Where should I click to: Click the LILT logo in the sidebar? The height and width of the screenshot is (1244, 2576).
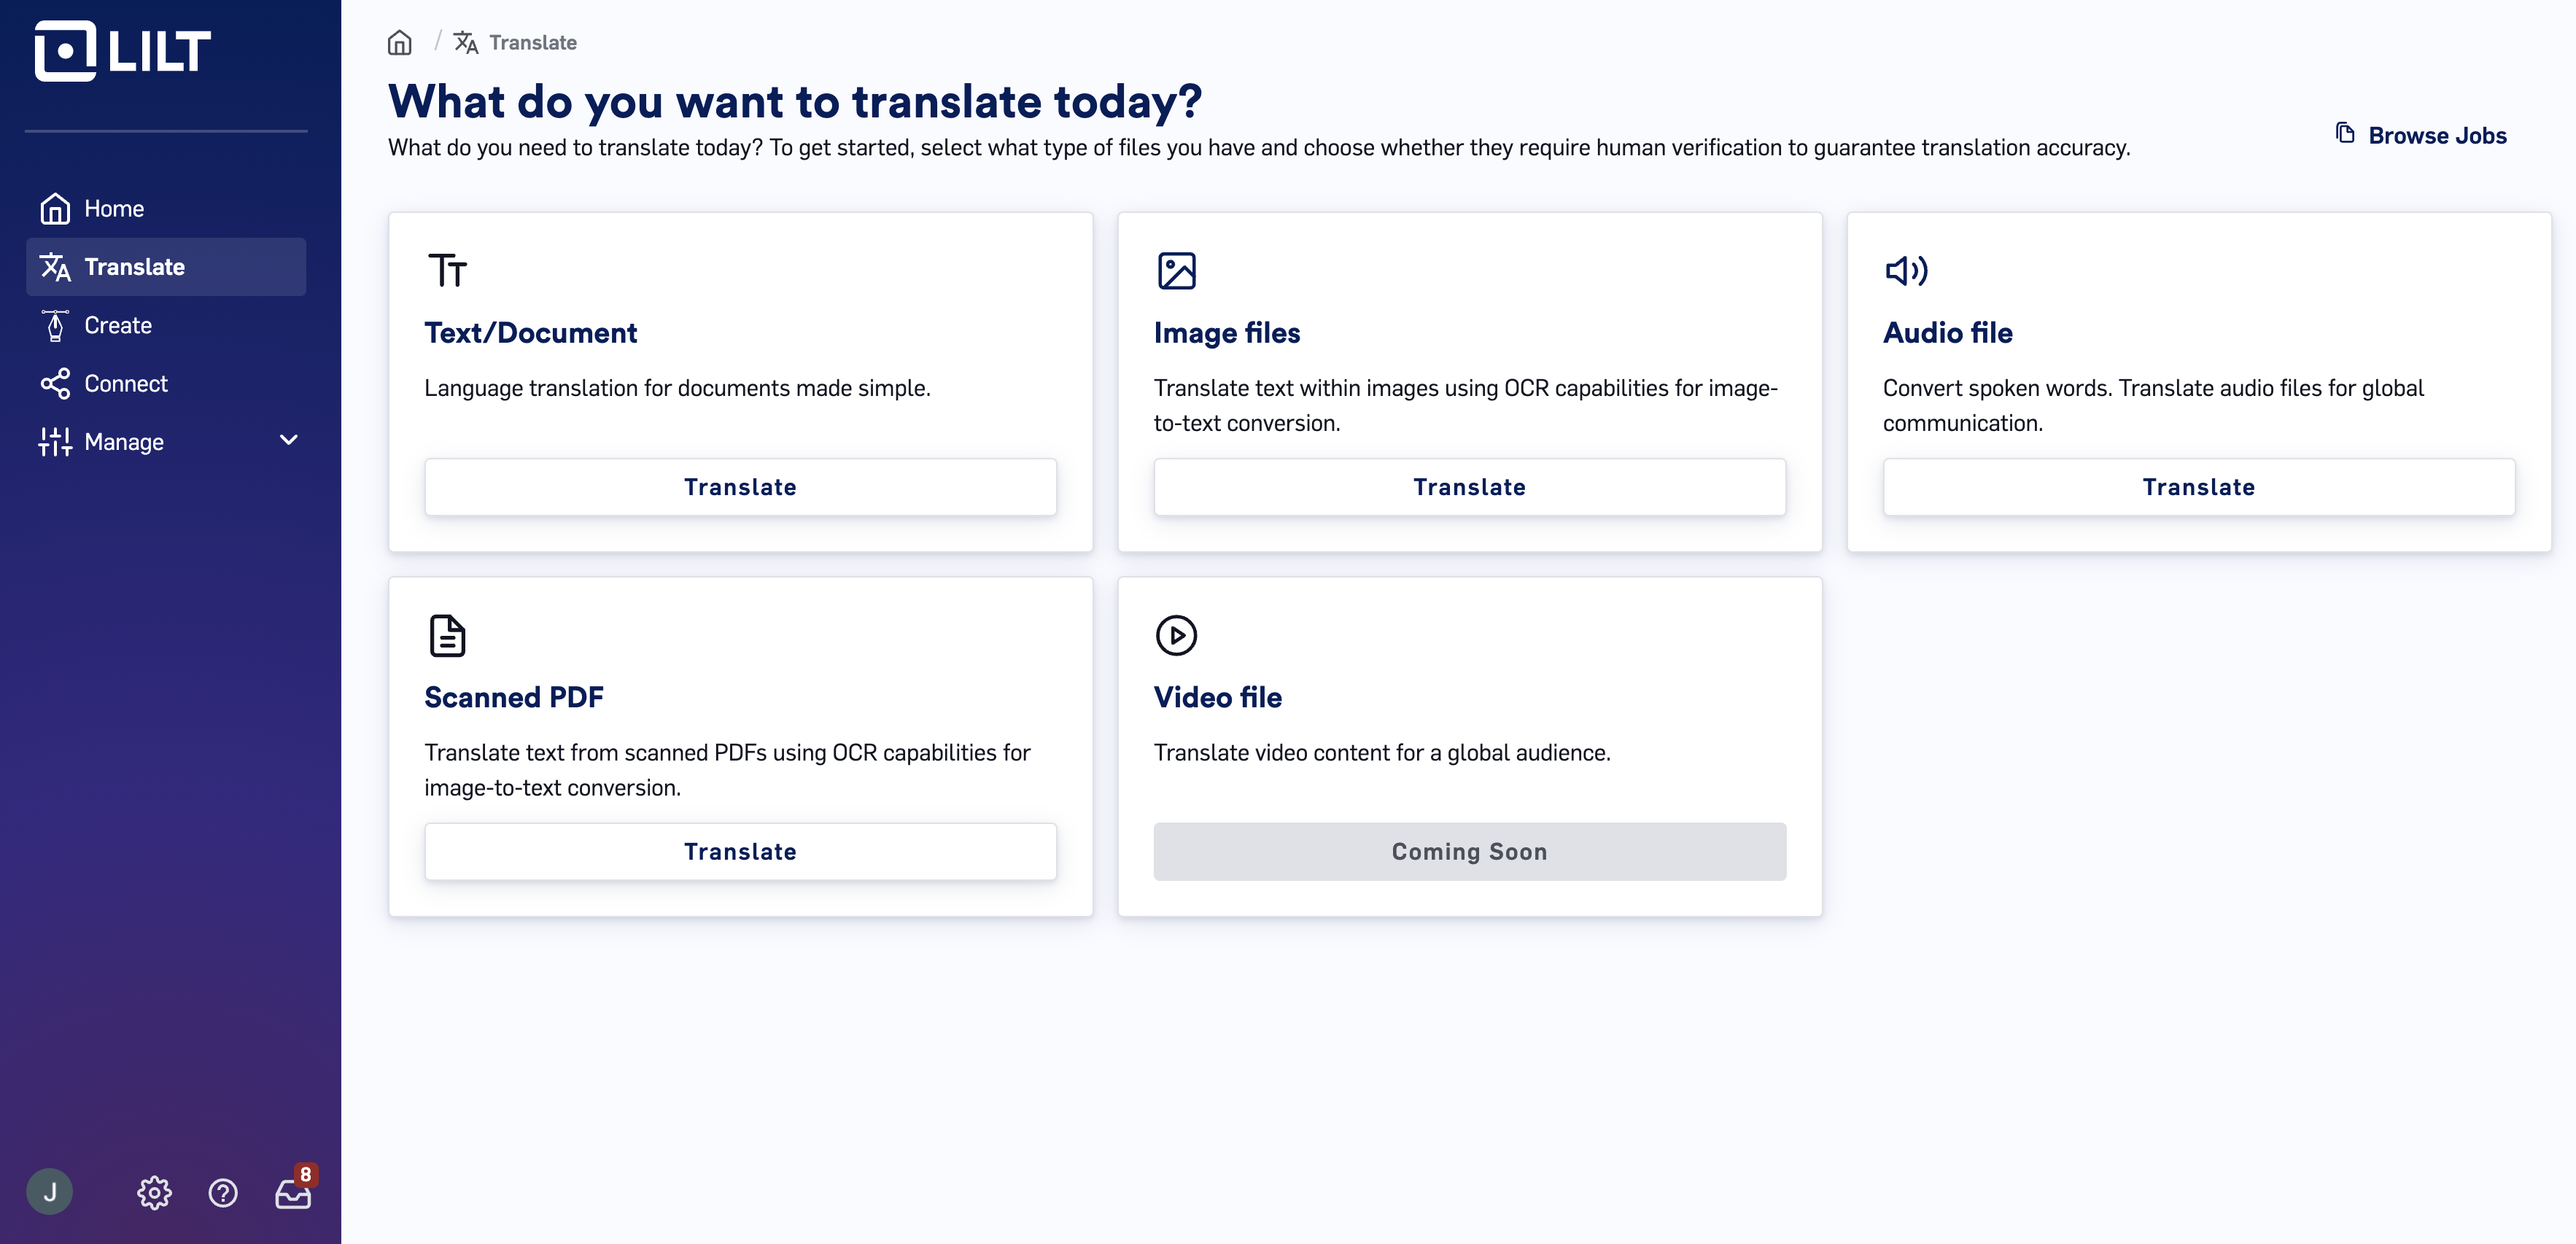coord(123,50)
